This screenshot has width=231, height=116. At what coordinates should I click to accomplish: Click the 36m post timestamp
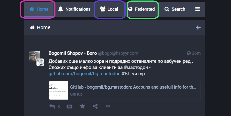196,53
